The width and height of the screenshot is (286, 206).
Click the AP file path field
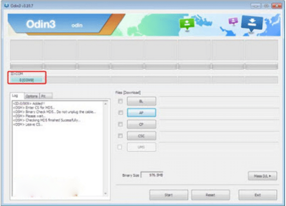(219, 112)
